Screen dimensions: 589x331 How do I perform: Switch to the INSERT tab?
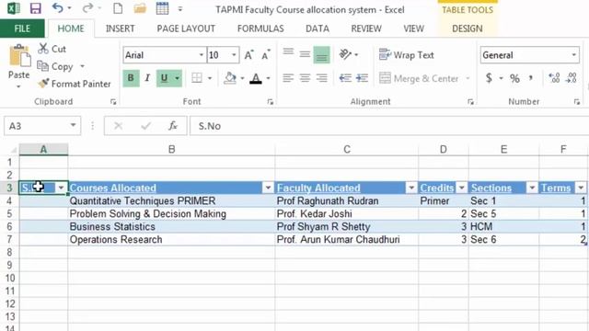coord(121,29)
